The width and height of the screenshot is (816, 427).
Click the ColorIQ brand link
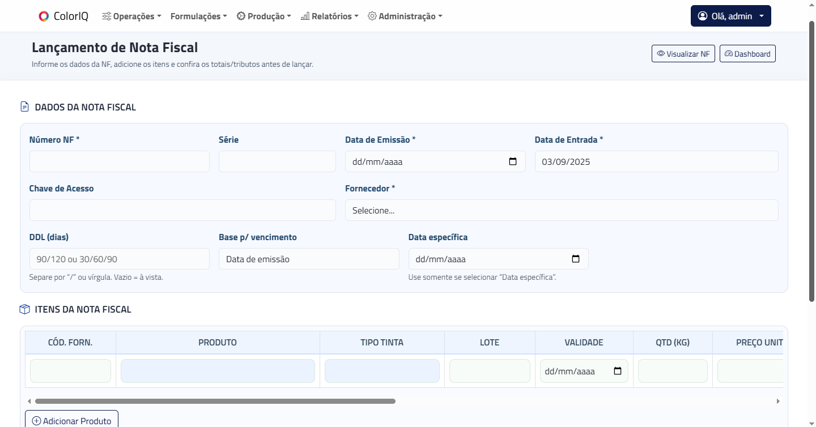[x=63, y=16]
